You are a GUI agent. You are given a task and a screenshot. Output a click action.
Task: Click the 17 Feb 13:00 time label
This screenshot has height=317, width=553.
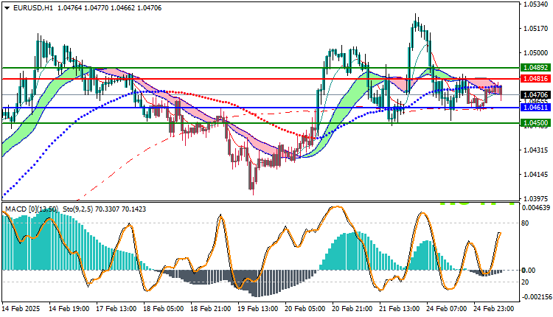pyautogui.click(x=116, y=309)
